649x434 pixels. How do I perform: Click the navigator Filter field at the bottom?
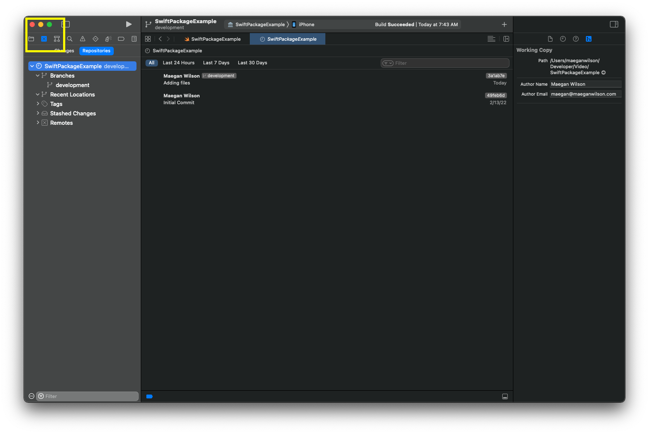[88, 396]
